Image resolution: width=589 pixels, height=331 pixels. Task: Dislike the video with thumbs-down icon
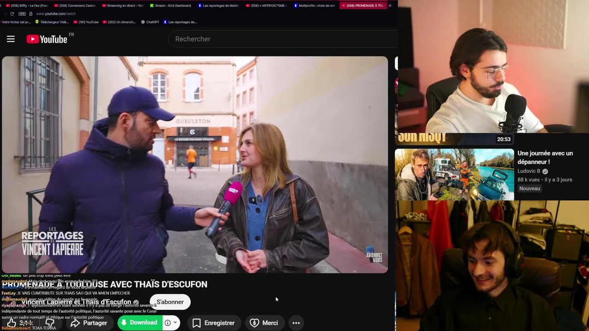coord(50,323)
